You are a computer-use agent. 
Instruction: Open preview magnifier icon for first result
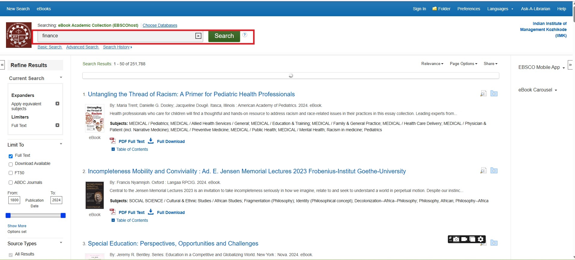point(483,94)
